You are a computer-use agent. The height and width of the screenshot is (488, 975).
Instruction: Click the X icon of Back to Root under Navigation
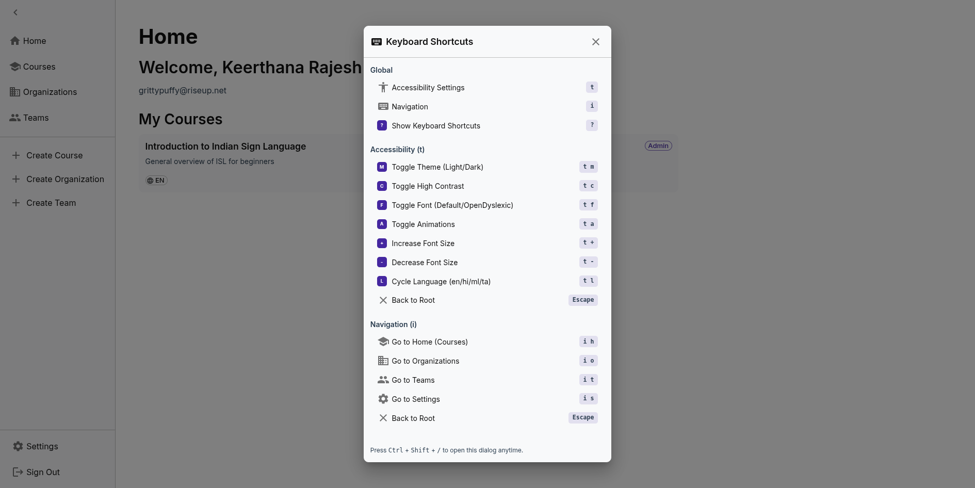pyautogui.click(x=383, y=418)
